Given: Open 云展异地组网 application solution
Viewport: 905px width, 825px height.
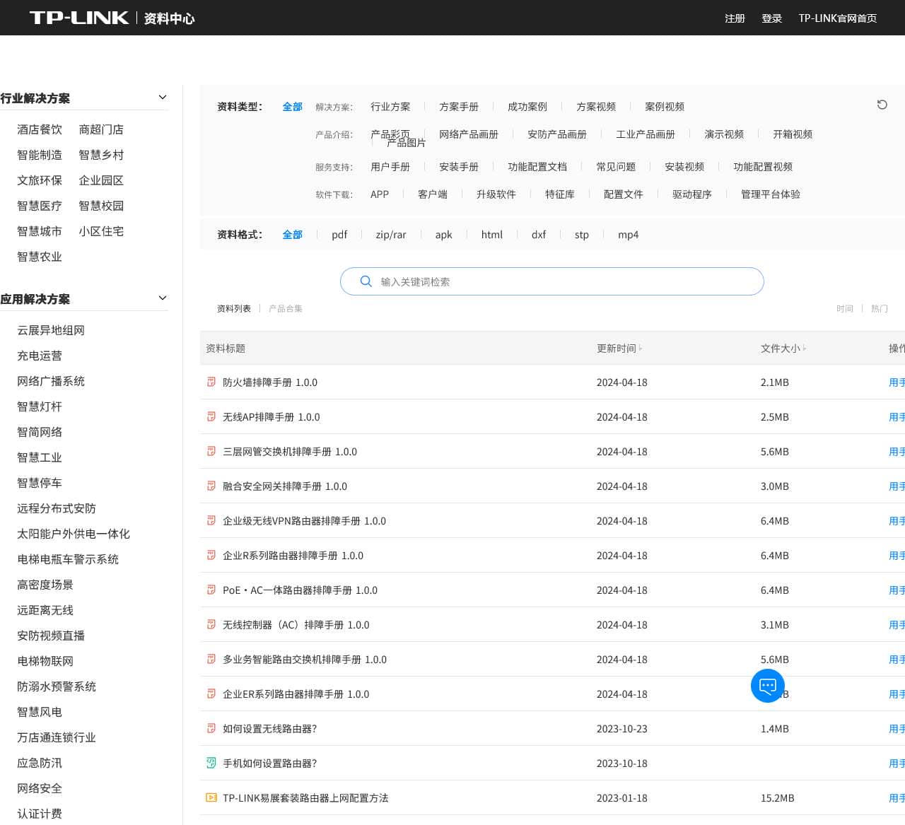Looking at the screenshot, I should [51, 330].
